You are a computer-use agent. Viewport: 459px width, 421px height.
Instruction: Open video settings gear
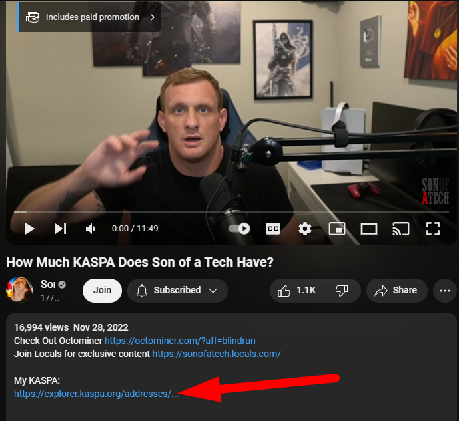point(304,229)
